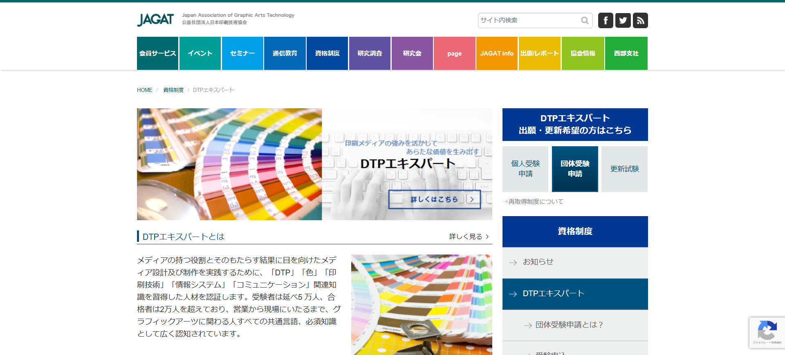Open the page menu item
Screen dimensions: 785x355
click(455, 53)
